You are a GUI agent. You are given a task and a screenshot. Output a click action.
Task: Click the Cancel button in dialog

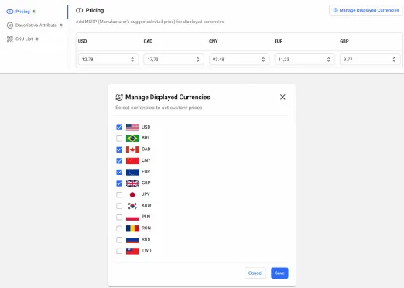[x=255, y=273]
